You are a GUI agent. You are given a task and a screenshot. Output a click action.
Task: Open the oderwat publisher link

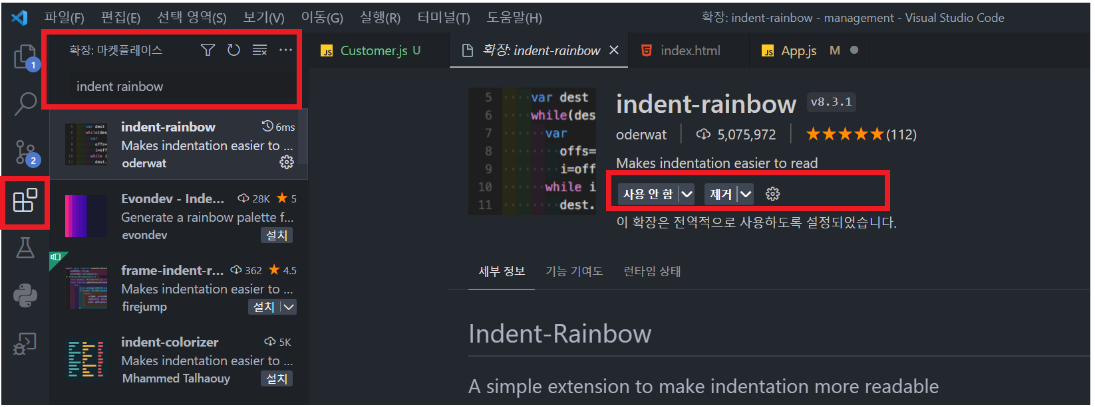tap(641, 135)
